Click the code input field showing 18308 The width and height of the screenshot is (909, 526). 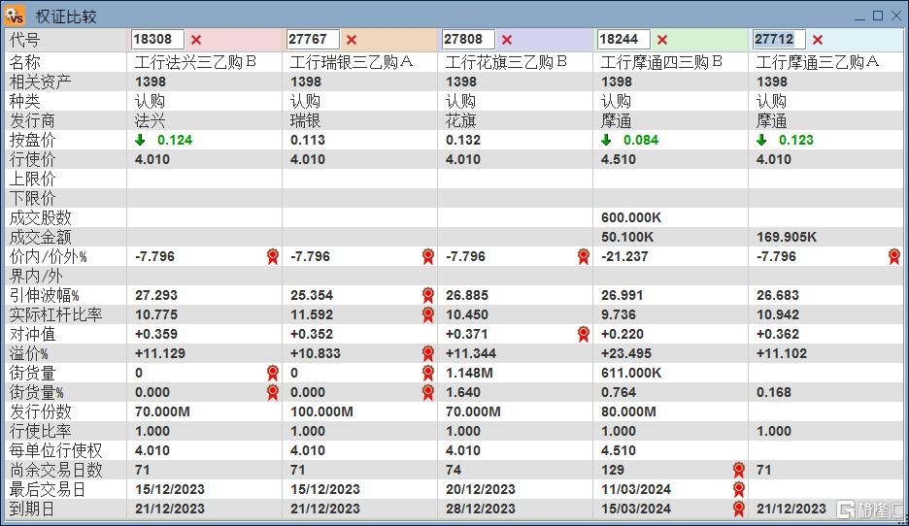[157, 40]
